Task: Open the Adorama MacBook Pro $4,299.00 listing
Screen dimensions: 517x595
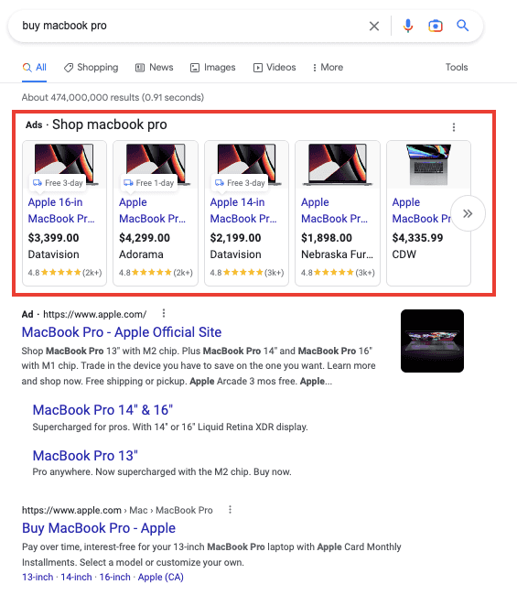Action: pos(152,211)
